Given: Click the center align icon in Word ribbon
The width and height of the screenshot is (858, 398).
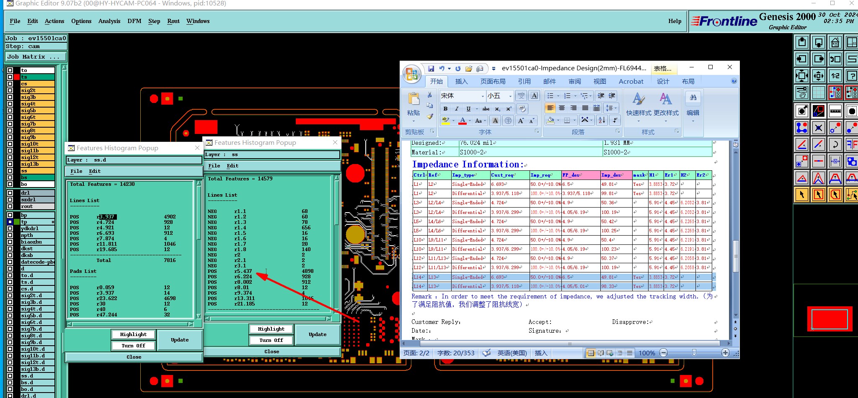Looking at the screenshot, I should [562, 108].
